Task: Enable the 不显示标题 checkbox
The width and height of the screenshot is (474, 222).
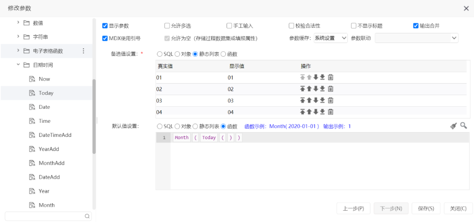Action: click(x=353, y=26)
